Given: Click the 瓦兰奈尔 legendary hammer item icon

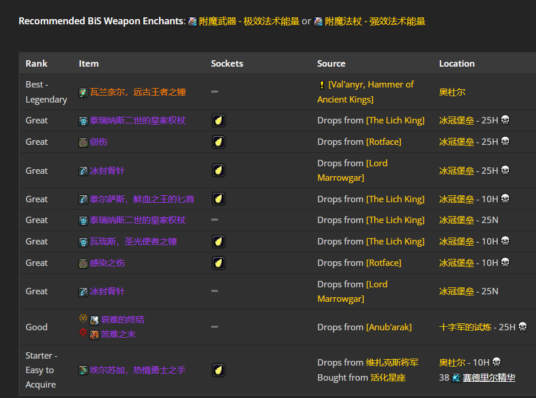Looking at the screenshot, I should click(x=83, y=92).
